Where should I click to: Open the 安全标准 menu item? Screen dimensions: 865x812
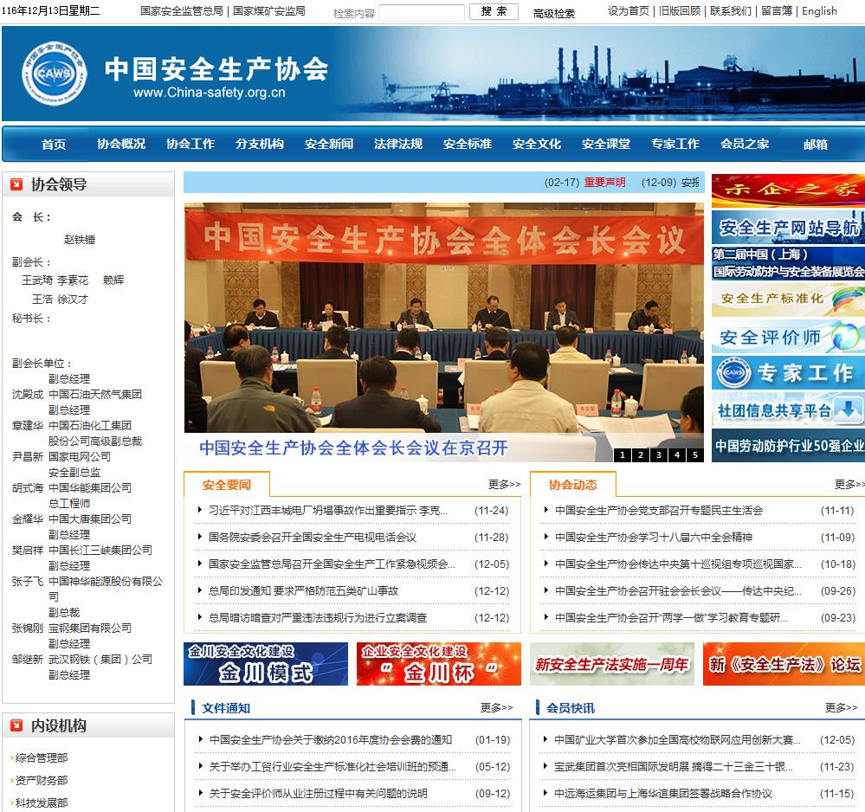(468, 144)
